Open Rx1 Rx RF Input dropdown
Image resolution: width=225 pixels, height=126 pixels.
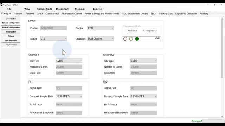pyautogui.click(x=69, y=105)
